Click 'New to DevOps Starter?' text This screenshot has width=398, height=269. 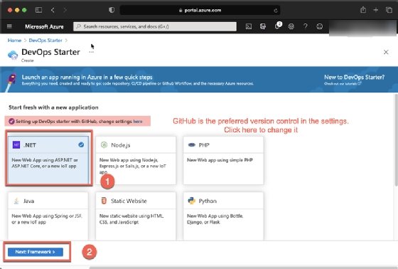click(x=355, y=77)
